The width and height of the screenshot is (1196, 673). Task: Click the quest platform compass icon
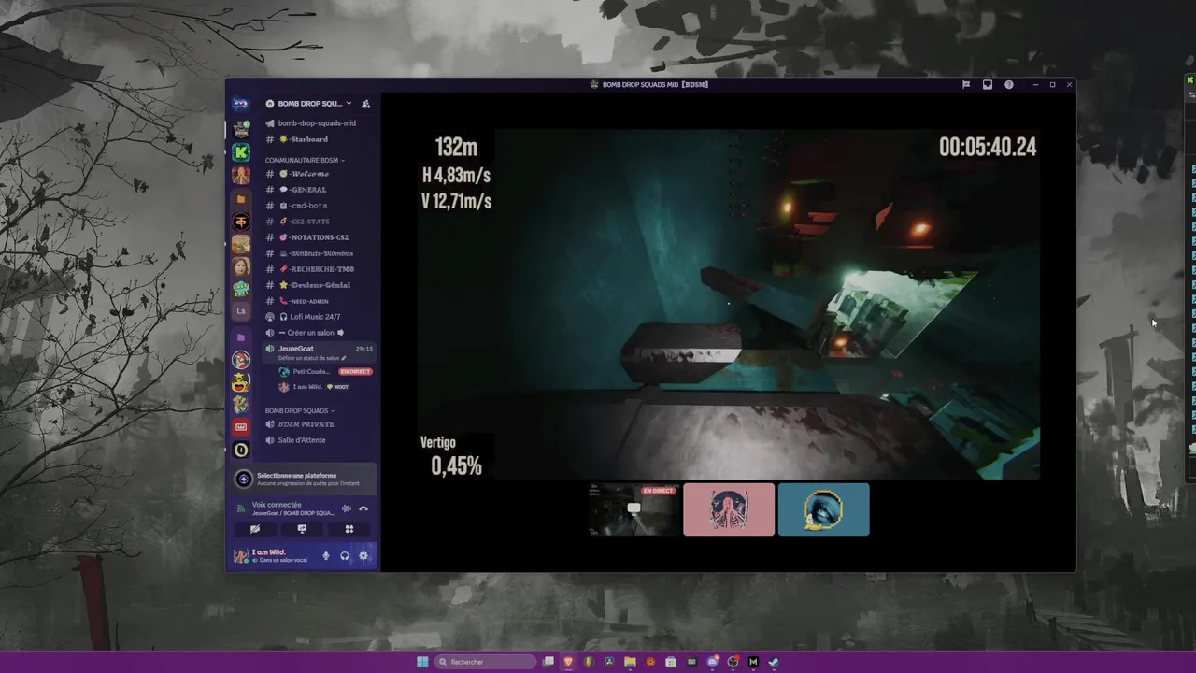[244, 479]
